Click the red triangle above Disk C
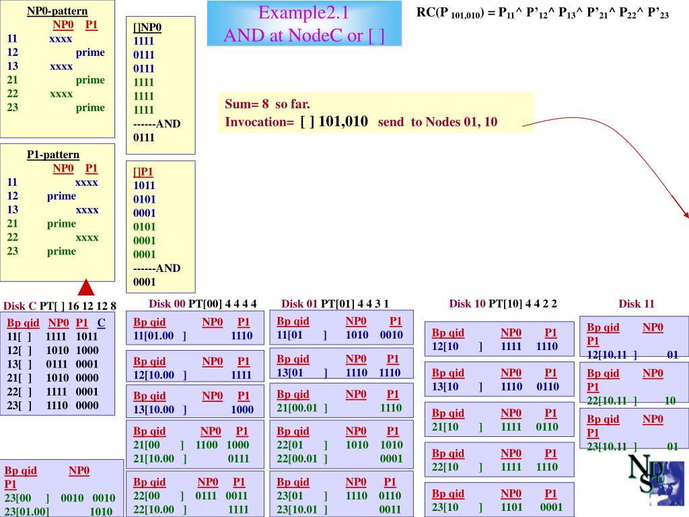Viewport: 689px width, 517px height. click(85, 287)
